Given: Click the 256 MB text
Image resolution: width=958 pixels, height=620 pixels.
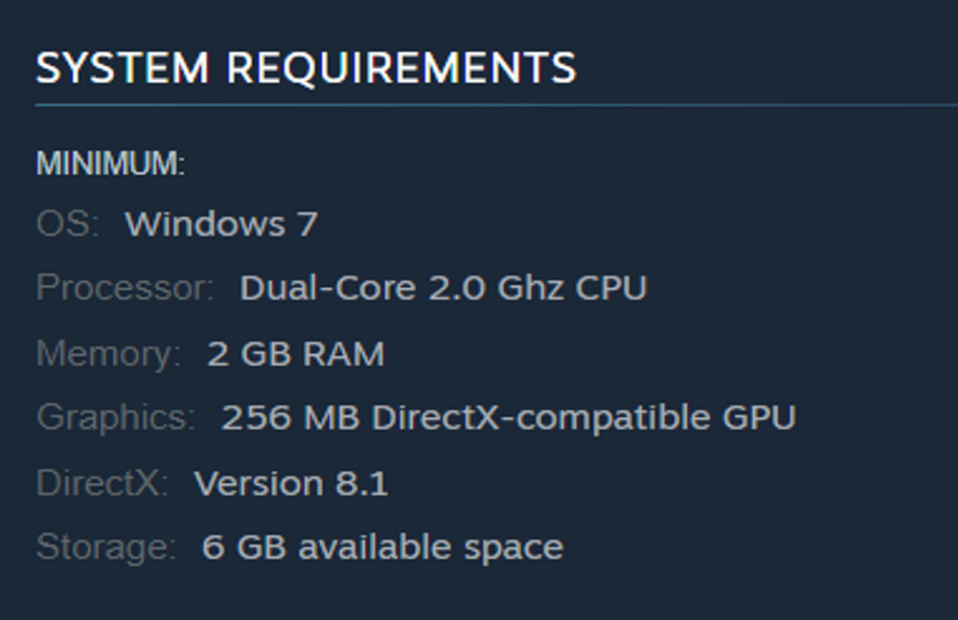Looking at the screenshot, I should click(x=290, y=417).
